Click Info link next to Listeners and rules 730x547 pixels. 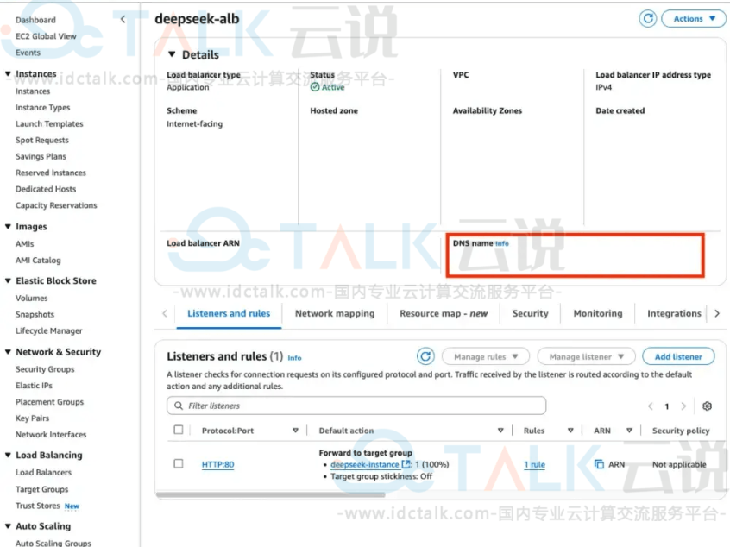[x=294, y=358]
